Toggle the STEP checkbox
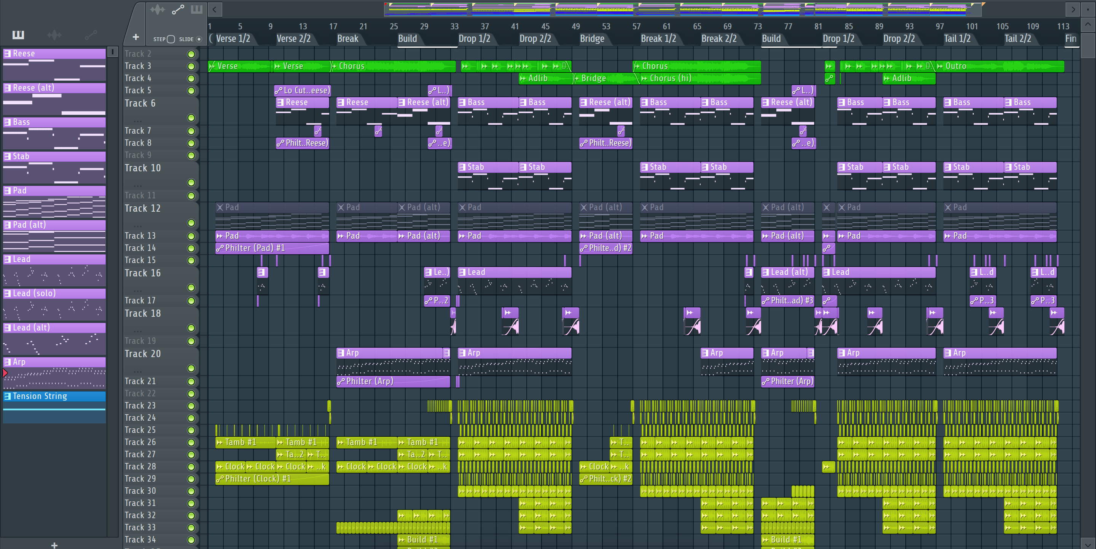 coord(170,39)
